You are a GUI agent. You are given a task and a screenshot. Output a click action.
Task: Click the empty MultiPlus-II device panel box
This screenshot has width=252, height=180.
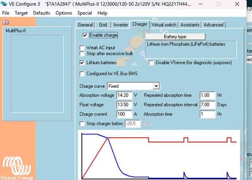pyautogui.click(x=37, y=74)
